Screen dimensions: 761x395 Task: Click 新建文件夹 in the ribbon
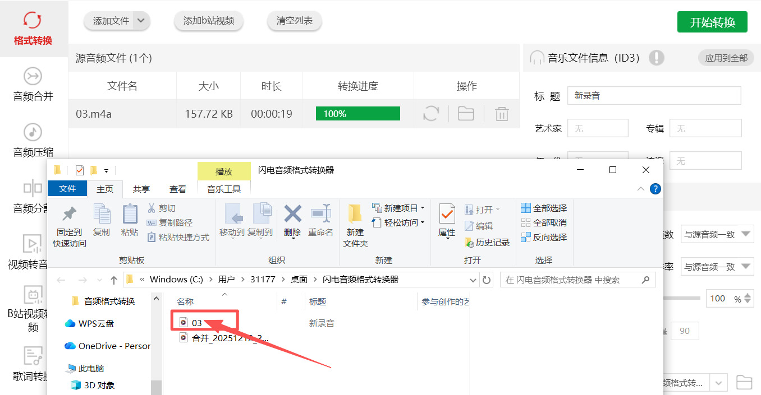(x=355, y=226)
